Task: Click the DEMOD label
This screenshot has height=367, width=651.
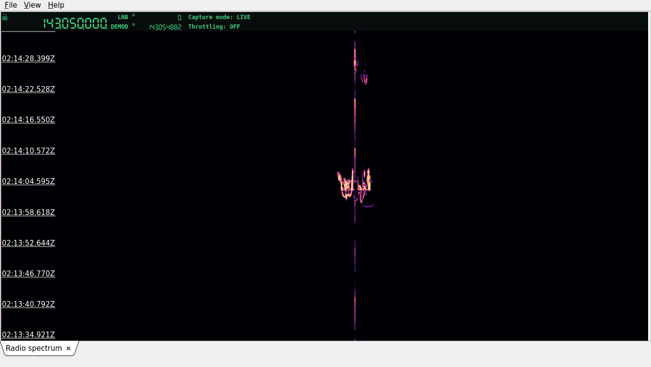Action: pyautogui.click(x=120, y=27)
